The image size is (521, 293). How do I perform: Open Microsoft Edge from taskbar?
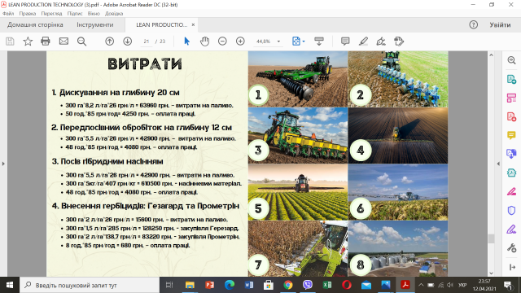point(230,285)
